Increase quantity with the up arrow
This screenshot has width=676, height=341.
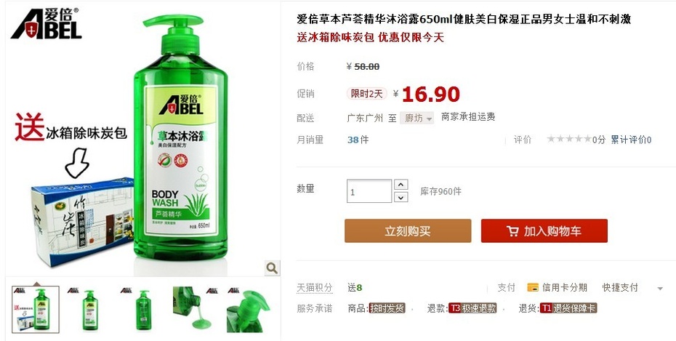point(401,185)
